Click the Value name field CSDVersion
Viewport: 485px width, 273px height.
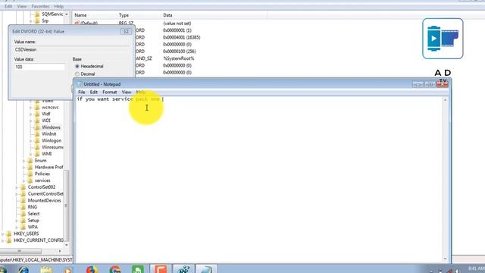[71, 49]
